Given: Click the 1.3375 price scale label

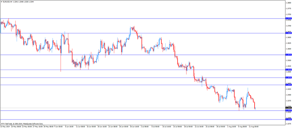Looking at the screenshot, I should click(289, 101).
